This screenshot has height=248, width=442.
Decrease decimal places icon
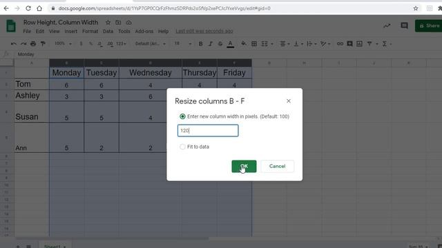pyautogui.click(x=100, y=44)
